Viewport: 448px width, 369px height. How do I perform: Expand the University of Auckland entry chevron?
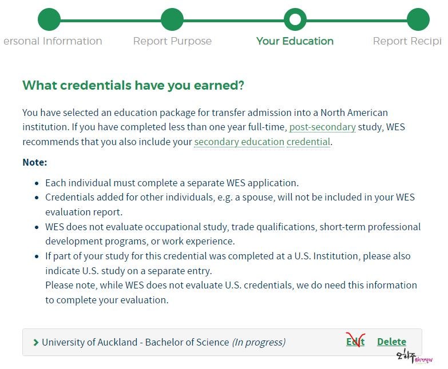pyautogui.click(x=36, y=343)
